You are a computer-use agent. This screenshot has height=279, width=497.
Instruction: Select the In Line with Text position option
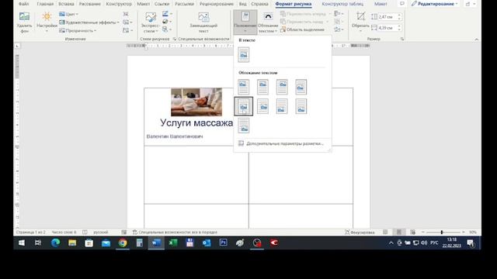243,55
